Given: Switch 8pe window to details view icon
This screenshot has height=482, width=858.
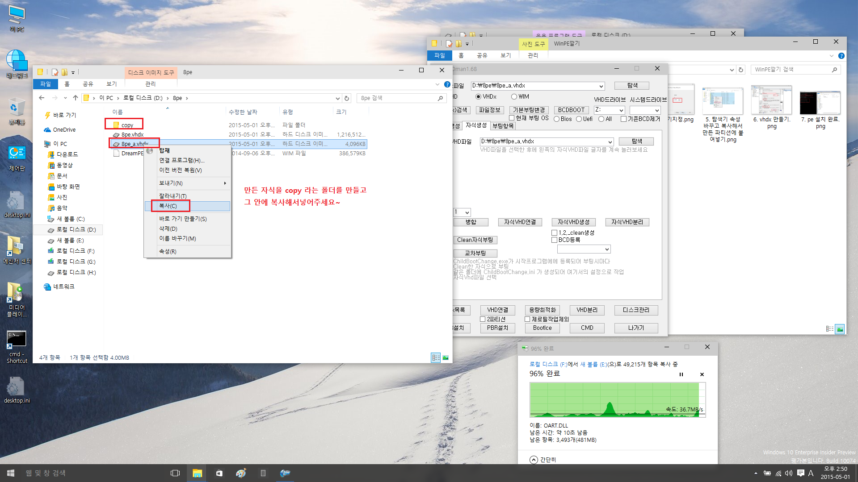Looking at the screenshot, I should (436, 357).
